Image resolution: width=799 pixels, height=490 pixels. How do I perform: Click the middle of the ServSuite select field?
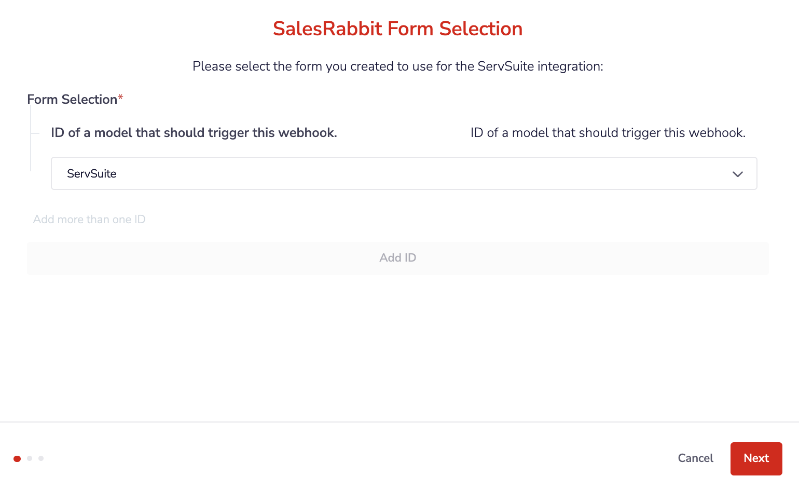tap(404, 173)
